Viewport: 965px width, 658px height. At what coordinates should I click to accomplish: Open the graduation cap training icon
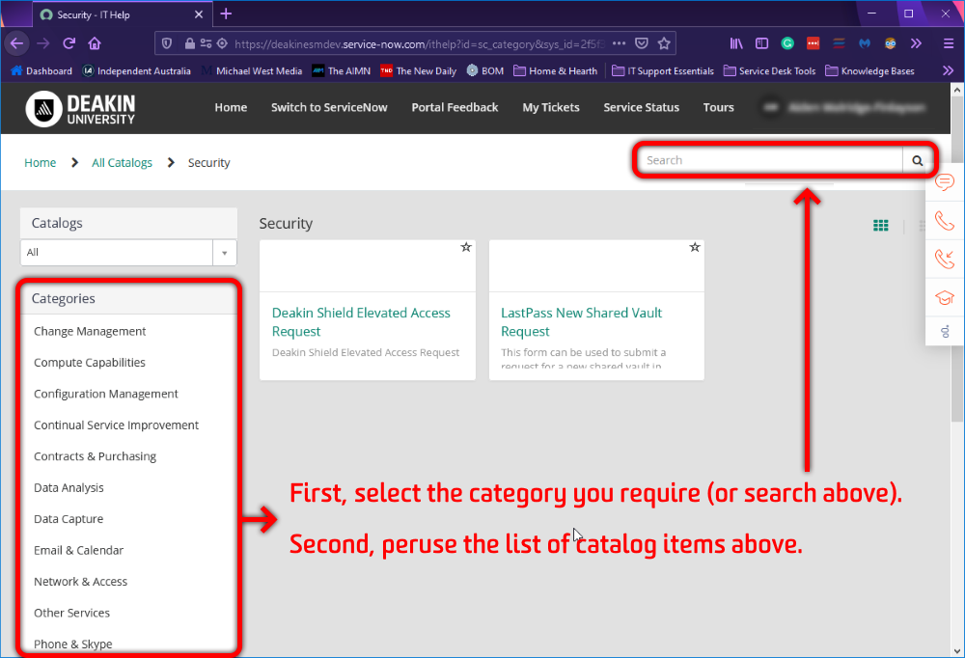point(944,297)
